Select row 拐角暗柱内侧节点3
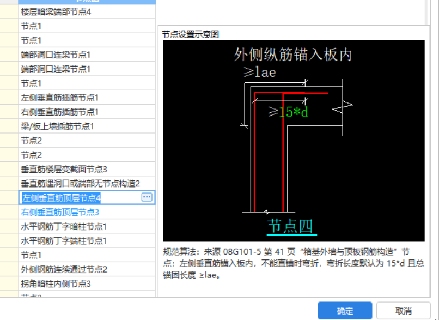 pyautogui.click(x=87, y=283)
